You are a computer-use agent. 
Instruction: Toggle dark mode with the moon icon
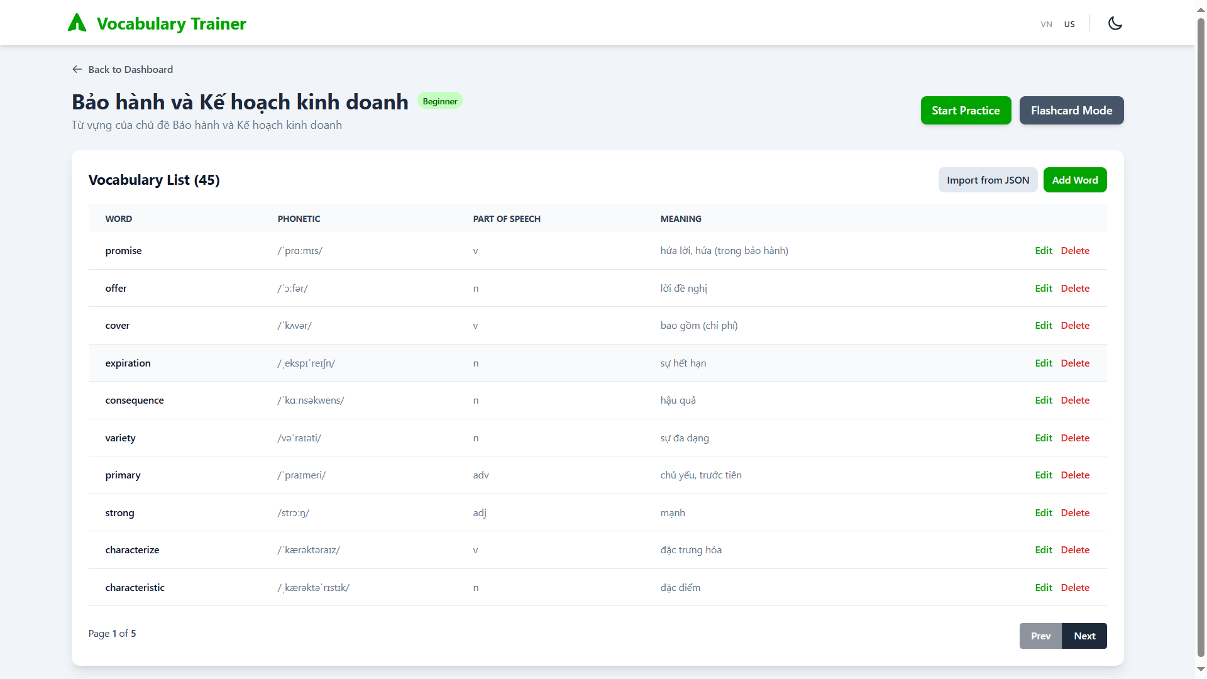[x=1115, y=23]
